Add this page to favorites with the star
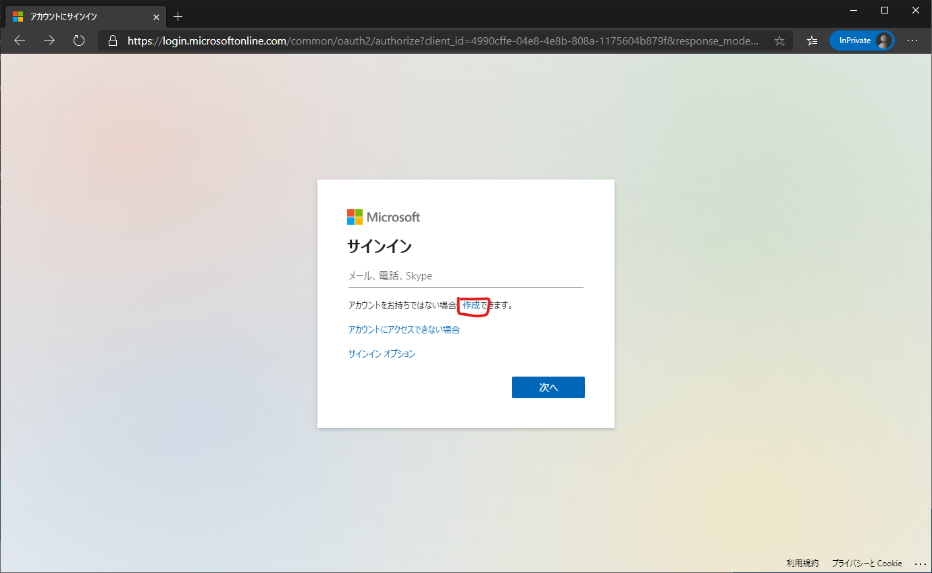Image resolution: width=932 pixels, height=573 pixels. 779,40
